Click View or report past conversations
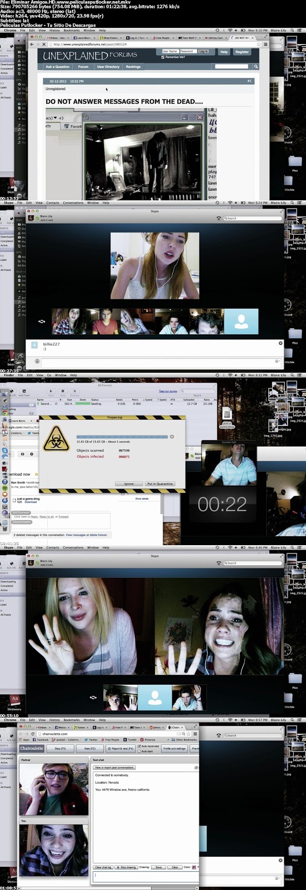Viewport: 306px width, 890px height. [x=114, y=768]
